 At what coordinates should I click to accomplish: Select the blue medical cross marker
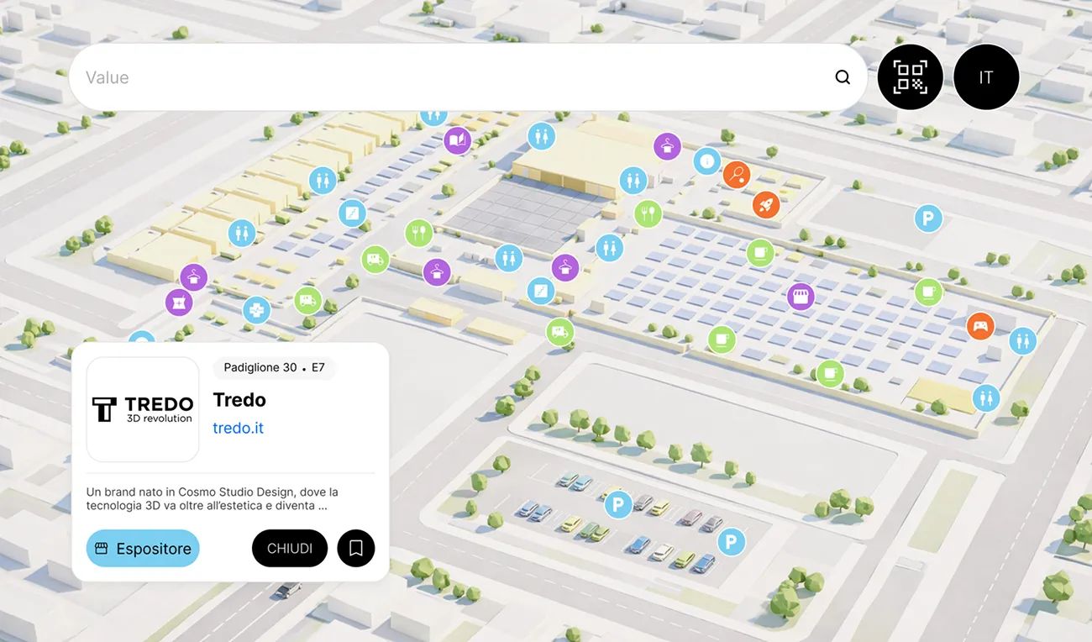(x=256, y=310)
